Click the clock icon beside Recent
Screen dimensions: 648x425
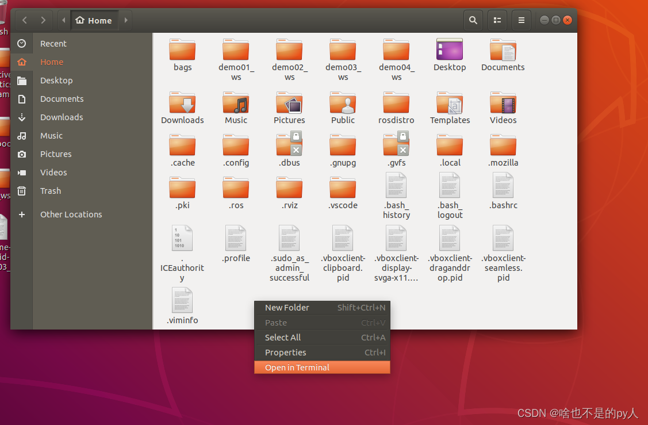pyautogui.click(x=22, y=43)
